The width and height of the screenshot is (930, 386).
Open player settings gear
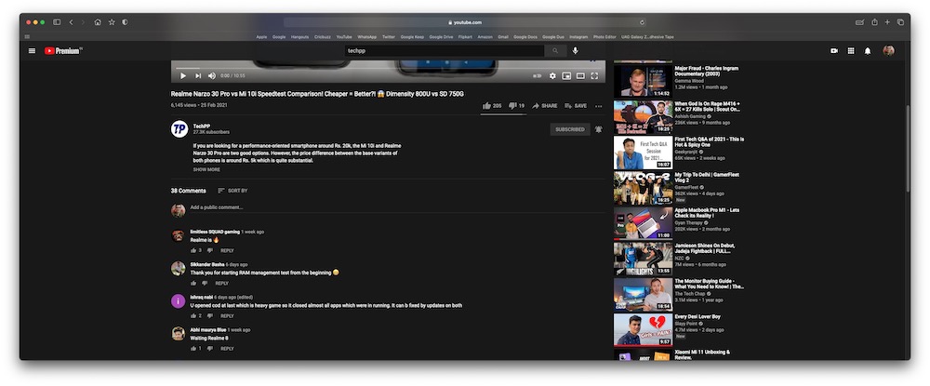click(552, 76)
